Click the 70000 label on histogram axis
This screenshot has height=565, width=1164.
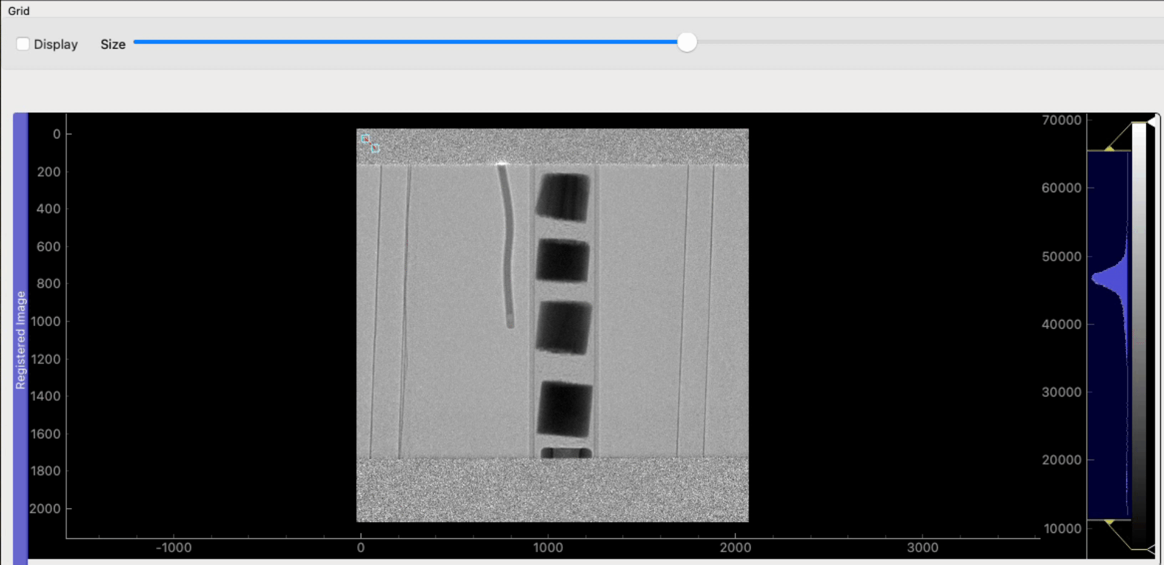coord(1061,120)
